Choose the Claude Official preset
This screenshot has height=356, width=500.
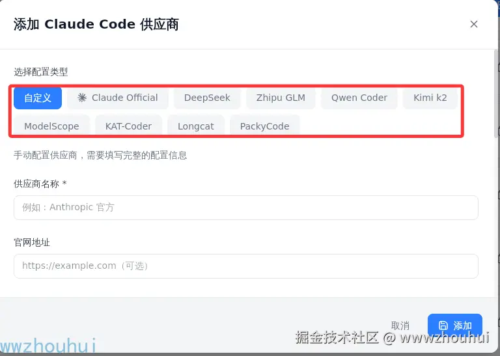pyautogui.click(x=118, y=98)
